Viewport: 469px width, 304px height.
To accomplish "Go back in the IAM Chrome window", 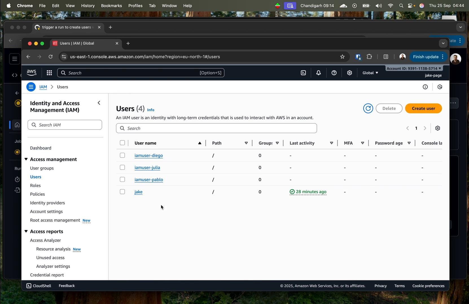I will point(28,57).
